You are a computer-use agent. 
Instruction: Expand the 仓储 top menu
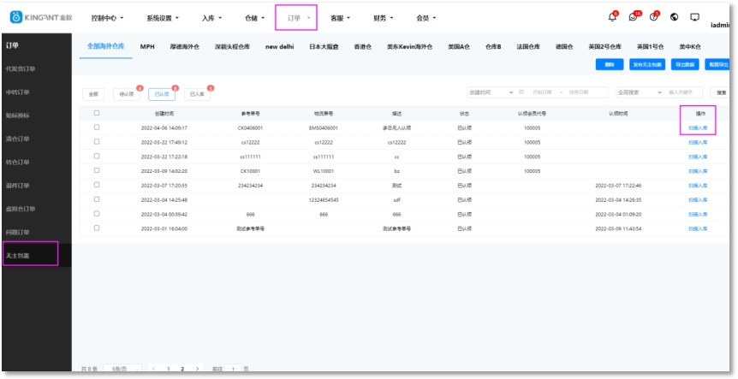coord(254,18)
